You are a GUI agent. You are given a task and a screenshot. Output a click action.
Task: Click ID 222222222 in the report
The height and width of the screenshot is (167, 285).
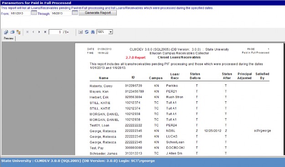pyautogui.click(x=134, y=125)
